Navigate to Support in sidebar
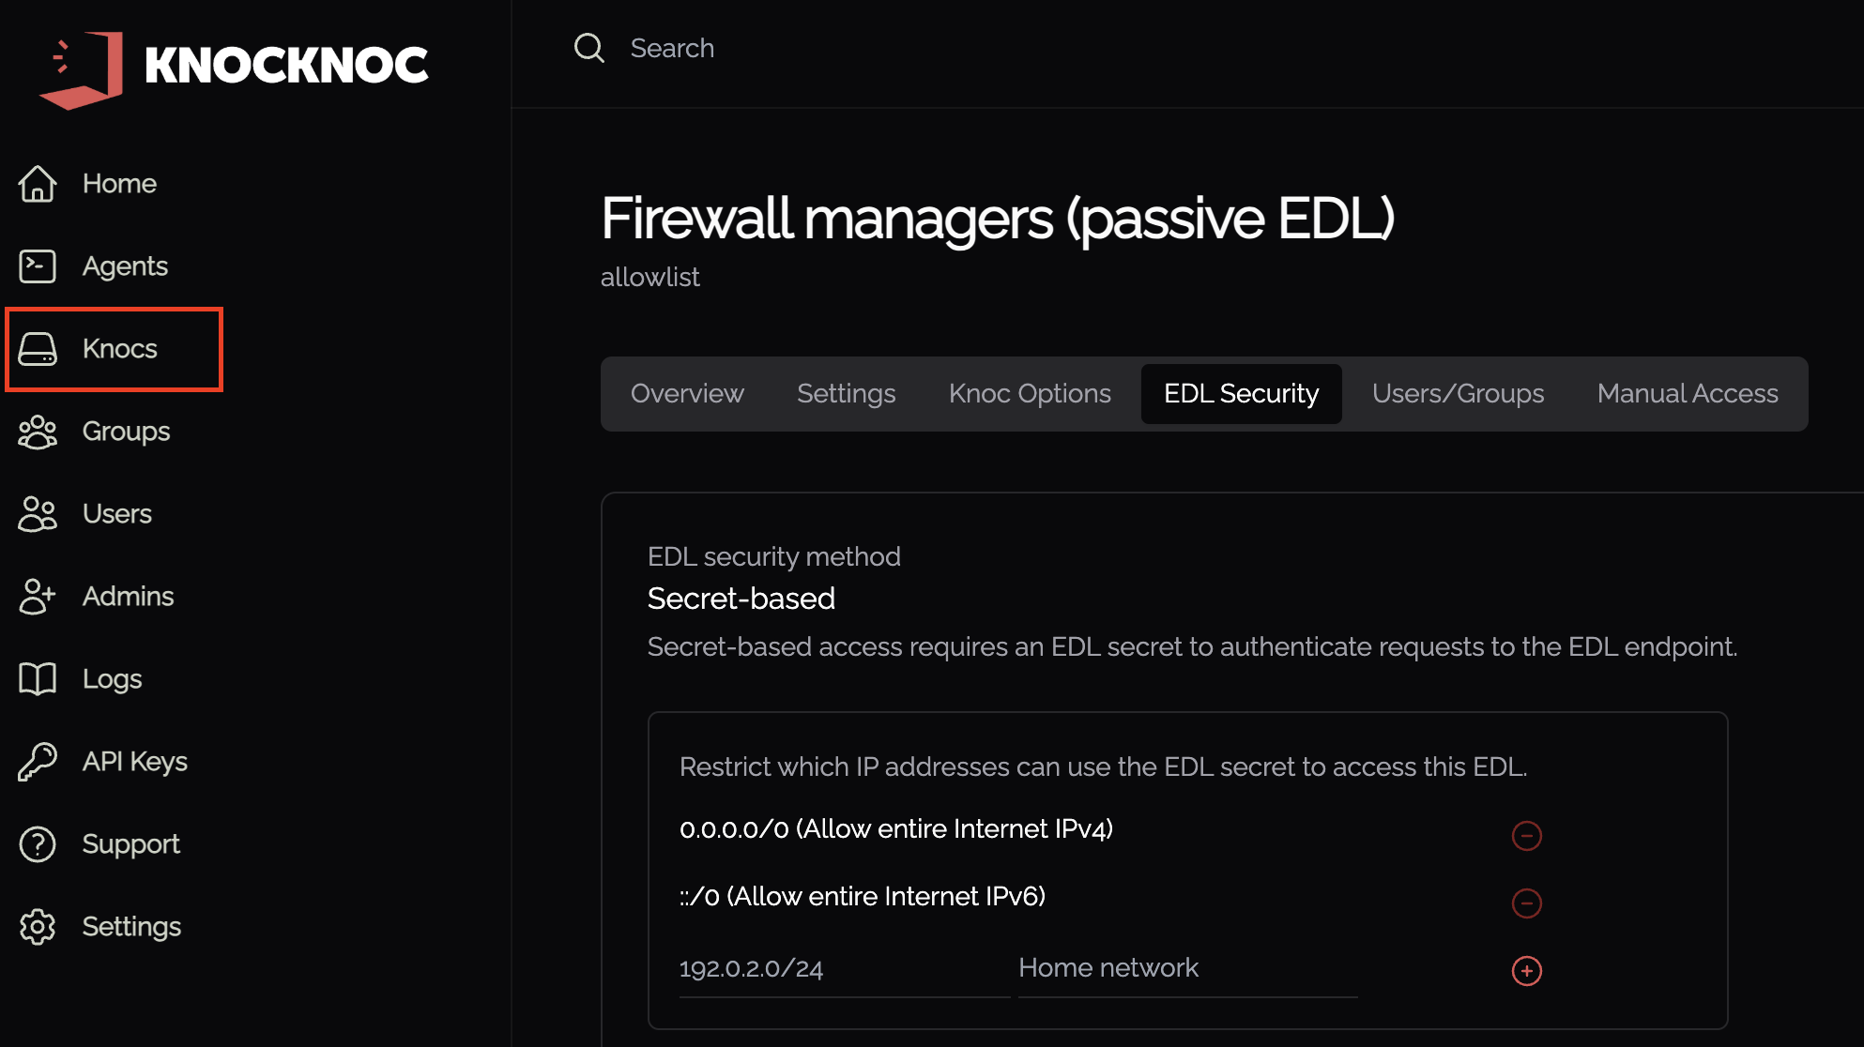 (x=130, y=844)
